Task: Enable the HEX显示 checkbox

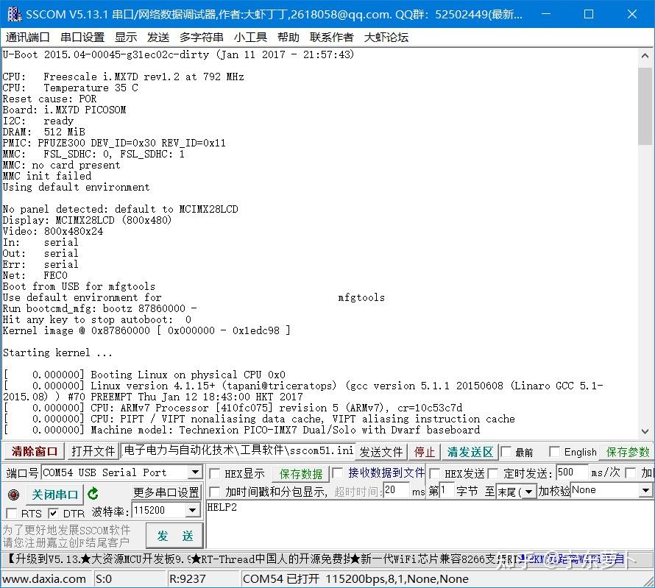Action: coord(214,473)
